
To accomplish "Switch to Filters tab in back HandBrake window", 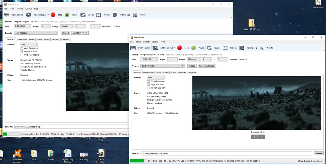I will tap(32, 40).
